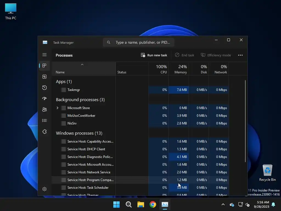Open the Performance page icon
Viewport: 281px width, 211px height.
tap(44, 77)
